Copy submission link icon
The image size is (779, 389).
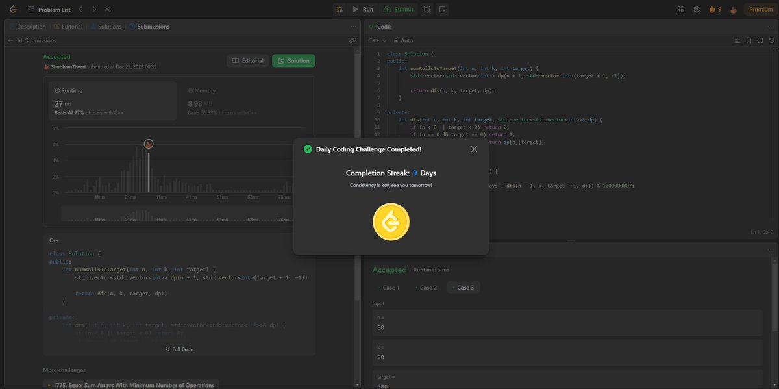[x=352, y=40]
